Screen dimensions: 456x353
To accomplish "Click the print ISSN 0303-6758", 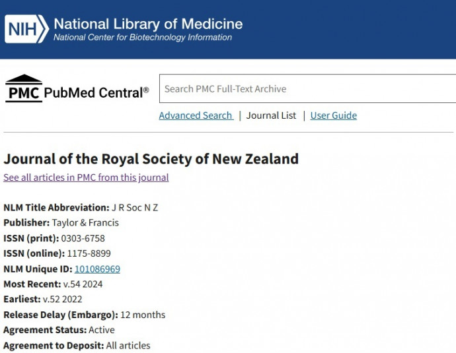I will coord(83,238).
